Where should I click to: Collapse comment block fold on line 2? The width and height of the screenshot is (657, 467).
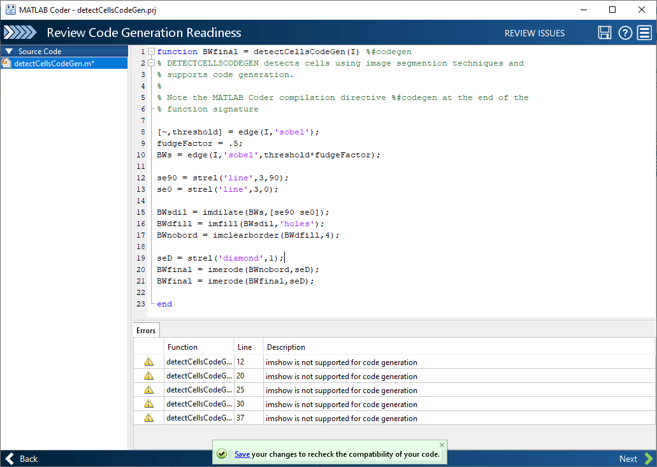[151, 63]
